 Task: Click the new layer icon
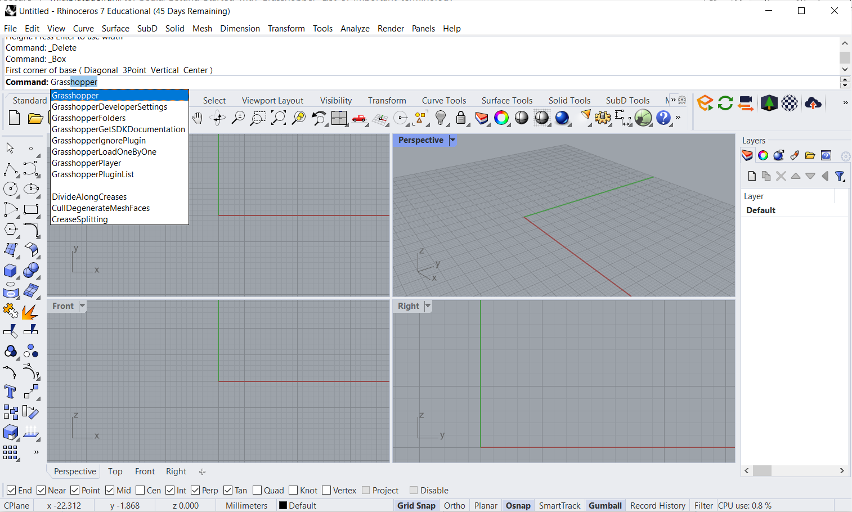pyautogui.click(x=752, y=177)
